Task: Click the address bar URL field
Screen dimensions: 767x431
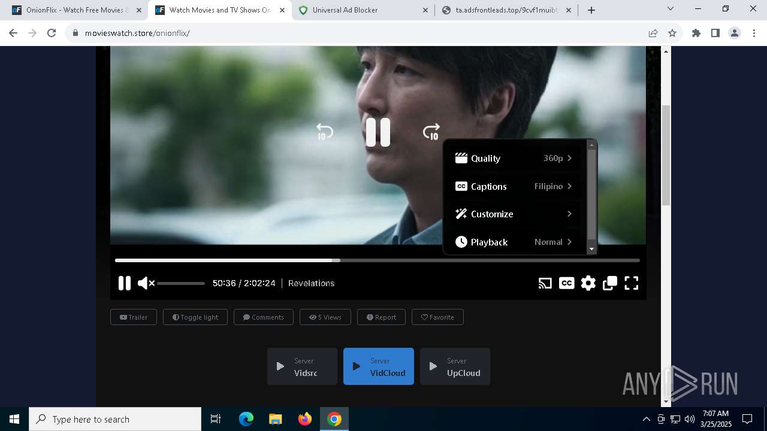Action: click(x=360, y=33)
